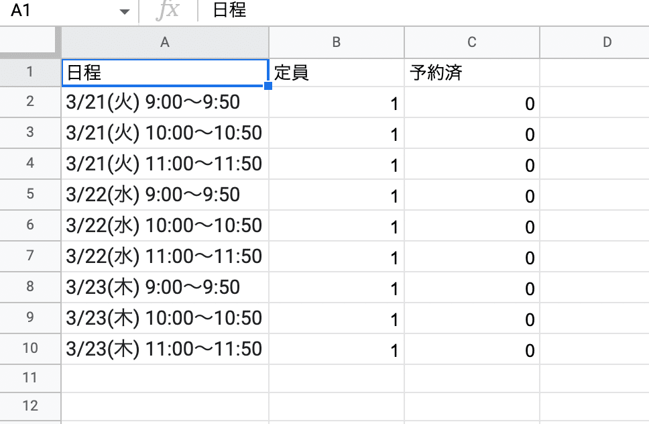Click the formula bar containing 日程
Screen dimensions: 649x424
pyautogui.click(x=423, y=10)
